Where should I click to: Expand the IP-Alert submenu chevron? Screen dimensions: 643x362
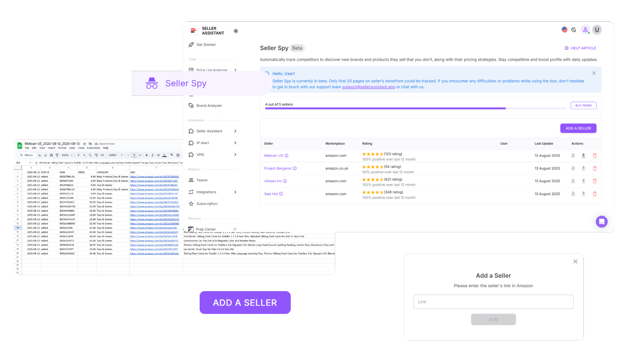coord(235,143)
